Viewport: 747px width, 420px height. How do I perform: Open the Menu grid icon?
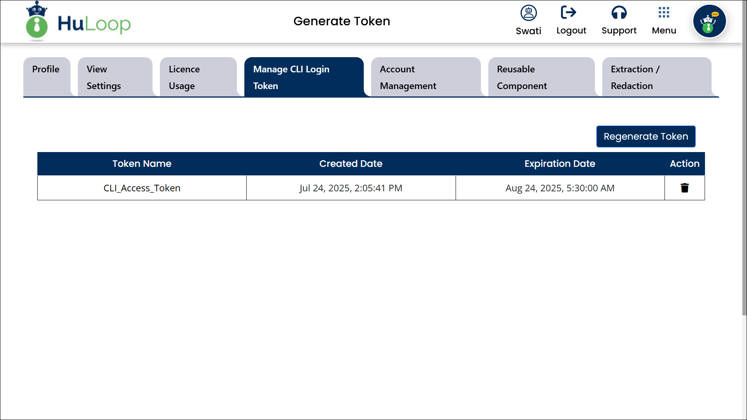[x=664, y=13]
